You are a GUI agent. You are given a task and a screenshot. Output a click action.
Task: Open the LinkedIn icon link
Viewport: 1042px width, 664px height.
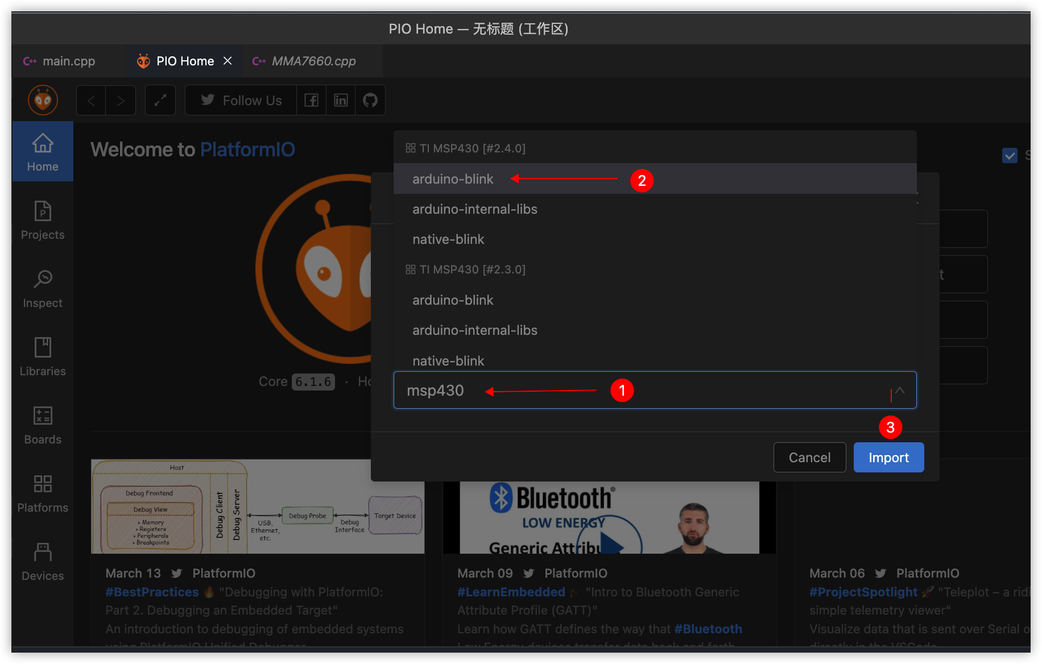(x=341, y=101)
